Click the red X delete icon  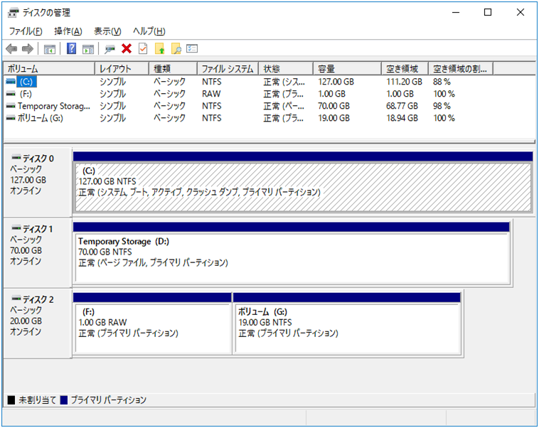point(127,49)
